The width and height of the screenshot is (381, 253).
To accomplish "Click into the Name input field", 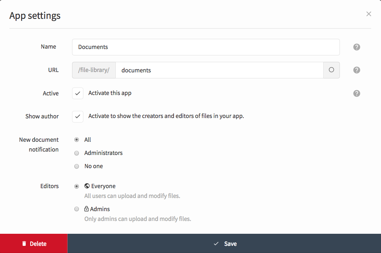I will tap(206, 47).
